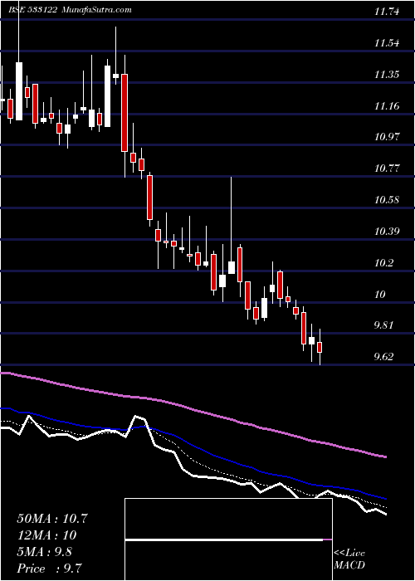Screen dimensions: 415x581
Task: Click the 50MA : 10.7 reading
Action: (x=52, y=519)
